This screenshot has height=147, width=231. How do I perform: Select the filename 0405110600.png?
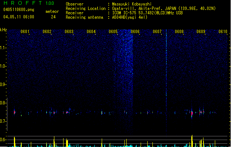pyautogui.click(x=19, y=10)
